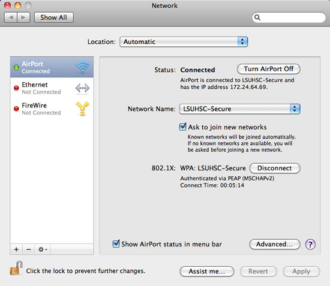Image resolution: width=330 pixels, height=286 pixels.
Task: Add a new network service with plus
Action: (16, 249)
